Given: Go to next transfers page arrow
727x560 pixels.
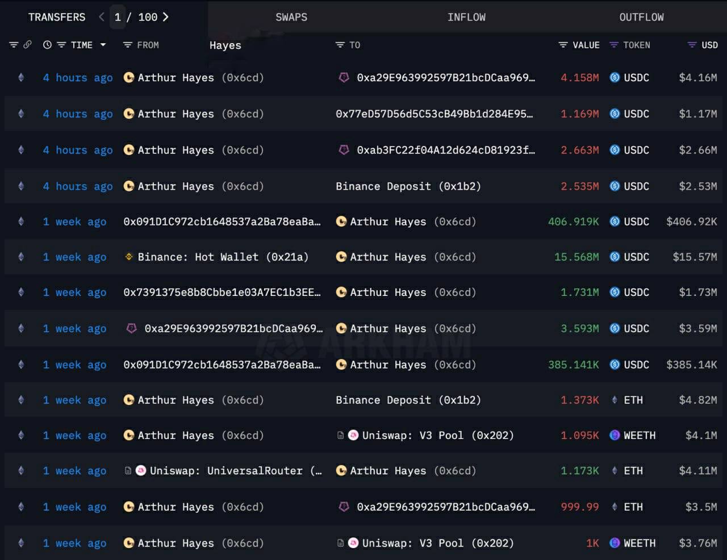Looking at the screenshot, I should [165, 17].
